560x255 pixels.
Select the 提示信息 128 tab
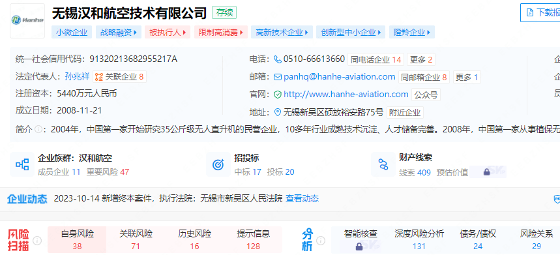[x=253, y=240]
